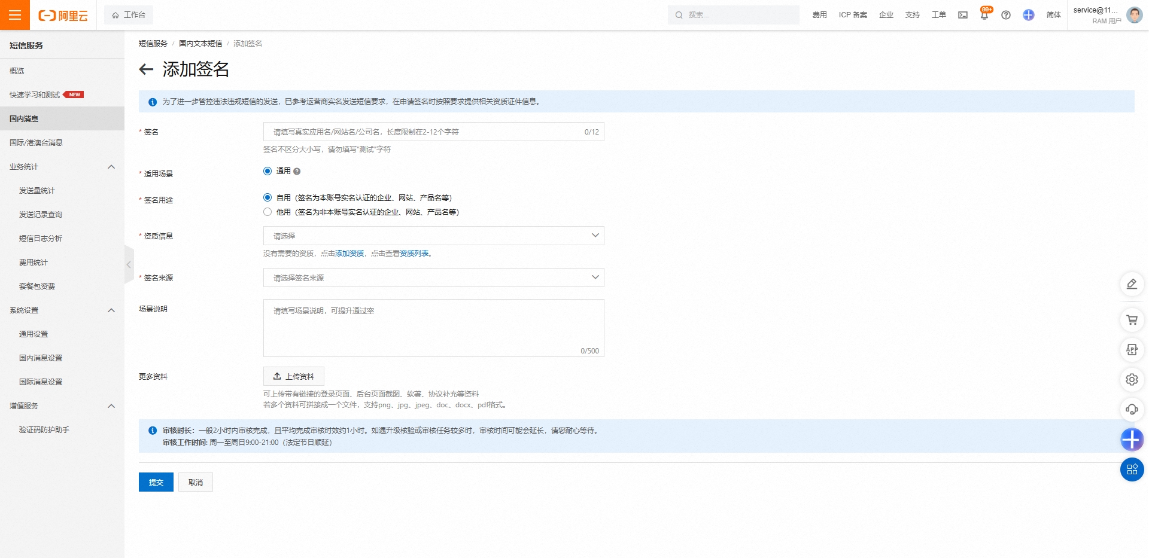Image resolution: width=1149 pixels, height=558 pixels.
Task: Click the 签名 name input field
Action: (x=425, y=132)
